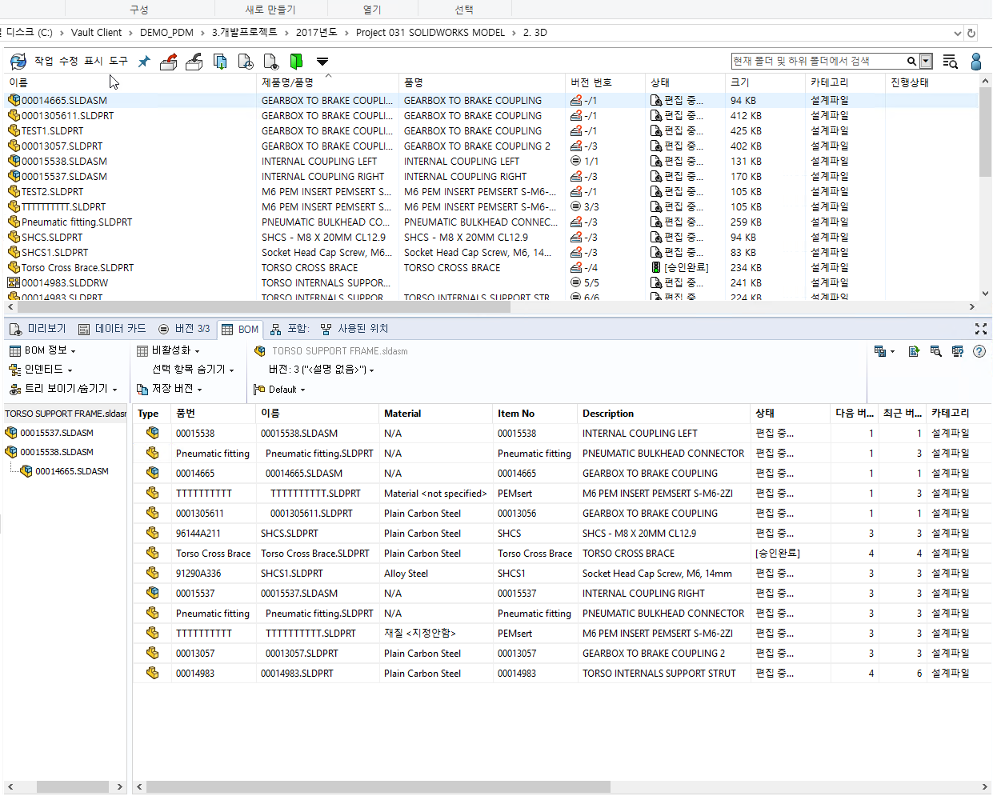Click the check-out icon with red arrow
Image resolution: width=993 pixels, height=800 pixels.
(168, 62)
